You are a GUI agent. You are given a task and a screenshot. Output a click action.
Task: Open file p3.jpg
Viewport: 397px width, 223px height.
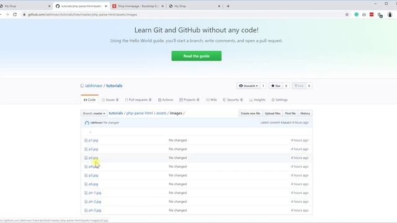click(93, 158)
